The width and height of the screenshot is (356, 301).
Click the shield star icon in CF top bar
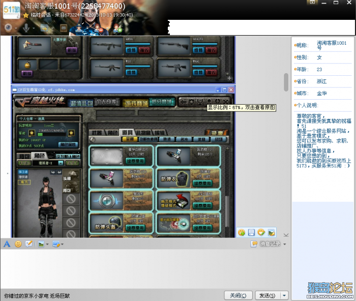[x=192, y=102]
